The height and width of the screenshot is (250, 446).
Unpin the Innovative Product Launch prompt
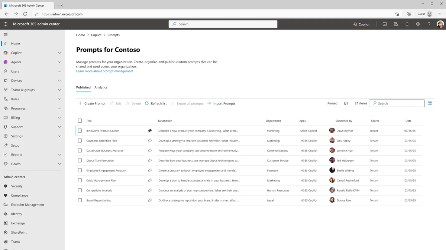click(150, 131)
